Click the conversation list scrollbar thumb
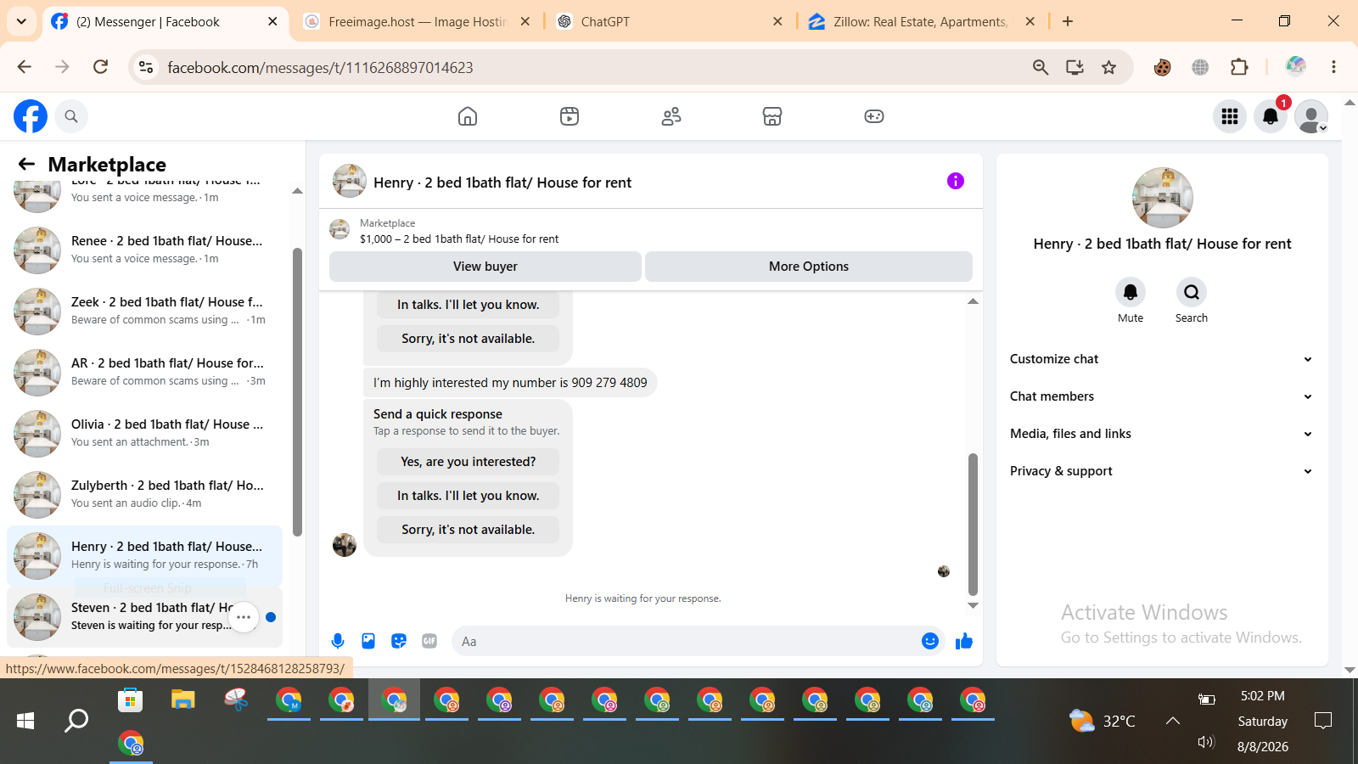This screenshot has height=764, width=1358. [297, 391]
